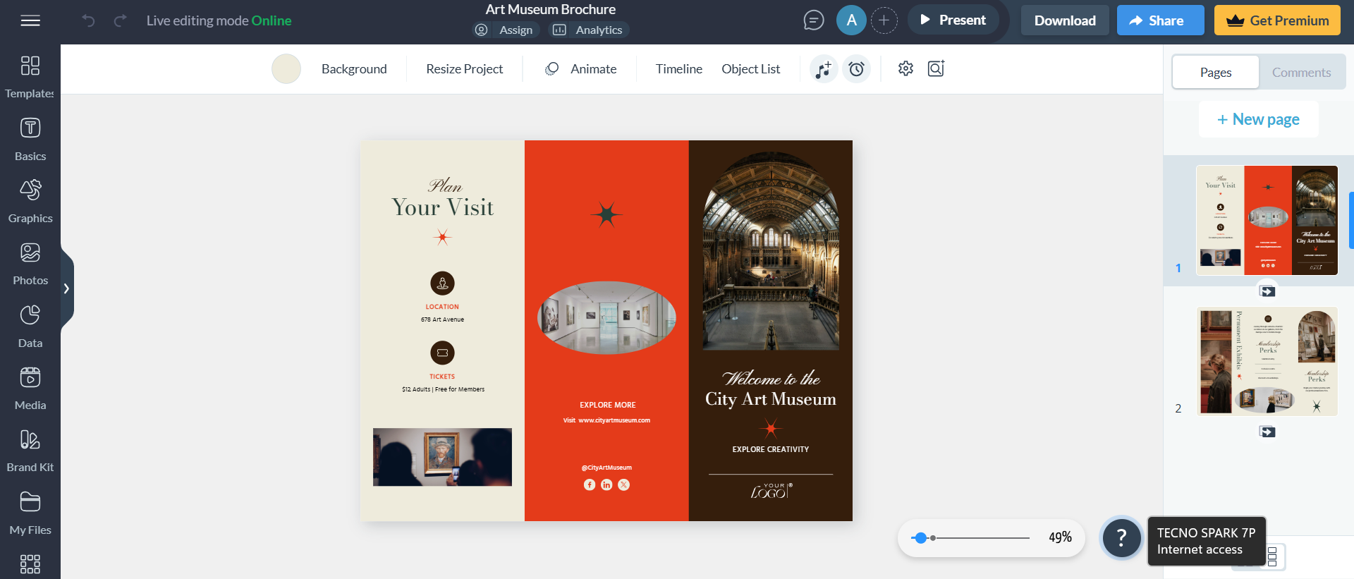The height and width of the screenshot is (579, 1354).
Task: Open the Media sidebar panel
Action: point(30,389)
